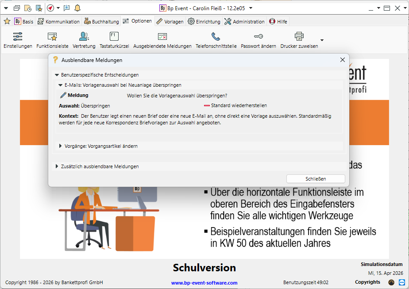
Task: Click the Passwort ändern key icon
Action: [258, 37]
